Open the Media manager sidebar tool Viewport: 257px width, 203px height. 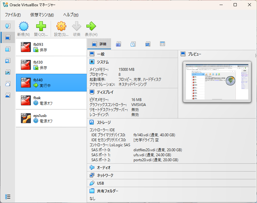(x=8, y=60)
